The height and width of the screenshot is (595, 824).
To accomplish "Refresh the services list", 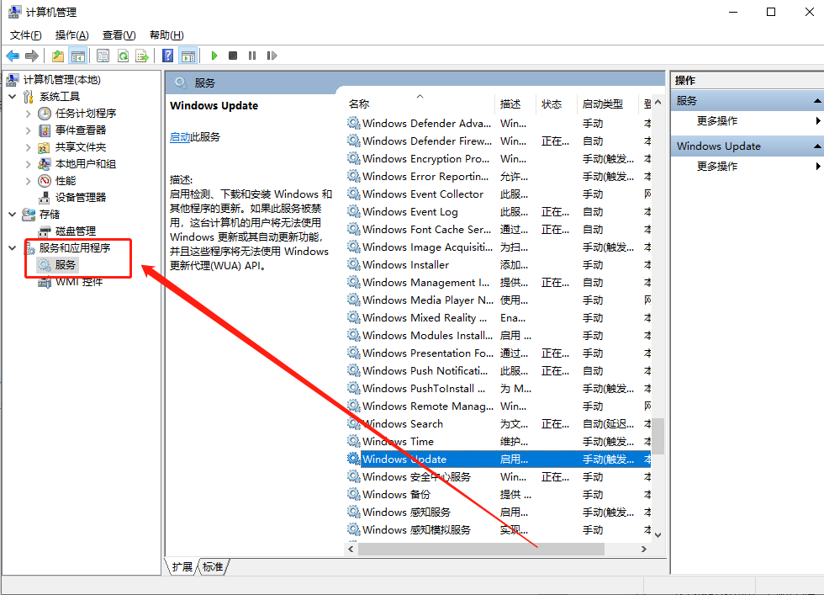I will pos(123,55).
